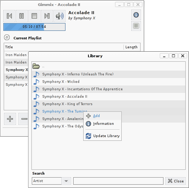Image resolution: width=189 pixels, height=188 pixels.
Task: Select Symphony X - Accolade II in Library
Action: tap(108, 97)
